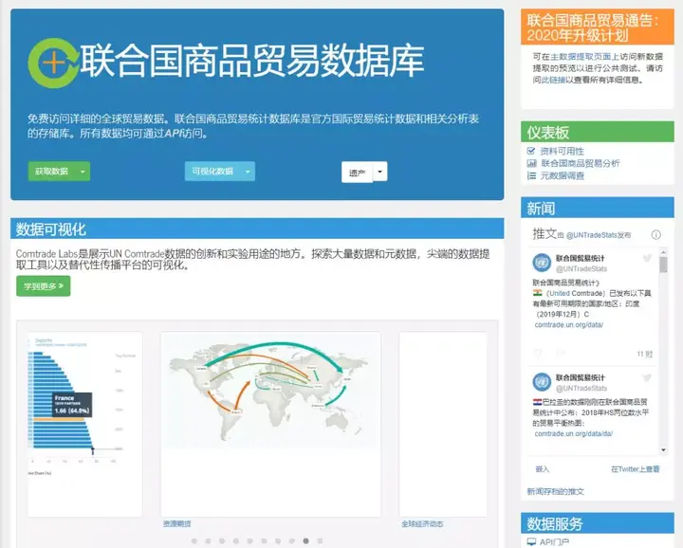Screen dimensions: 683x548
Task: Click the 全球经济动态 caption link
Action: (422, 523)
